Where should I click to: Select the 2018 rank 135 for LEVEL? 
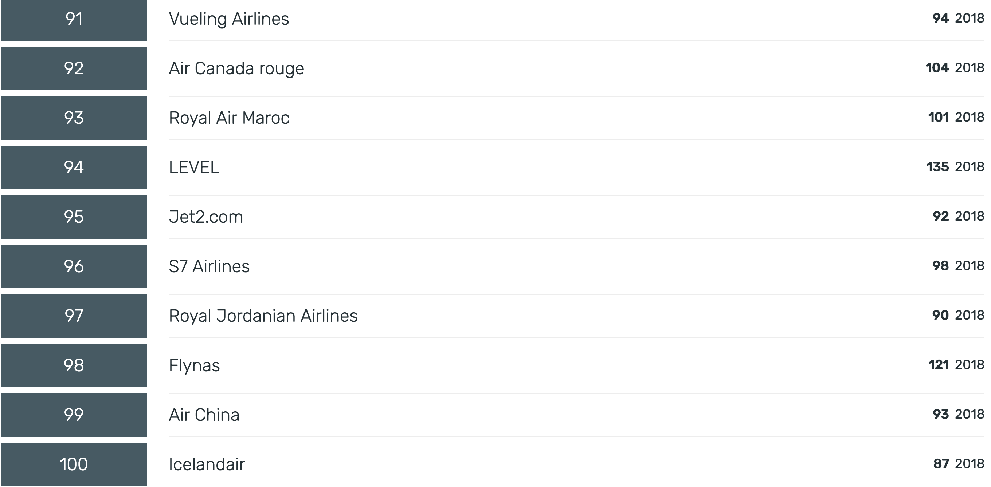(x=955, y=167)
